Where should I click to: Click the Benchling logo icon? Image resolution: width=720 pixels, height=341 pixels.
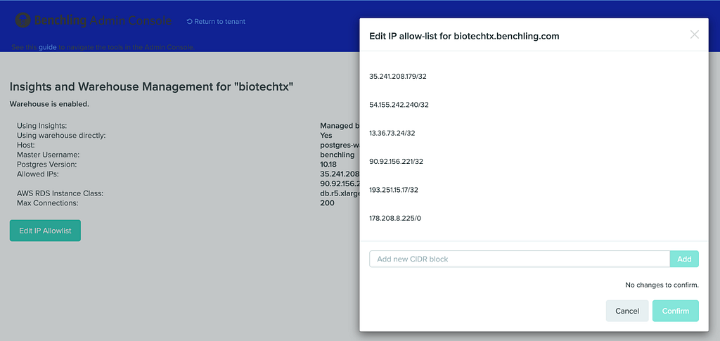click(x=23, y=20)
